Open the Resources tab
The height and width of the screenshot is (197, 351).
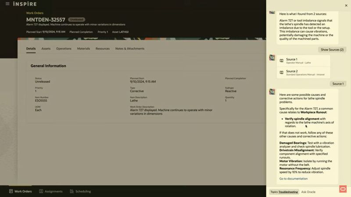click(x=103, y=49)
